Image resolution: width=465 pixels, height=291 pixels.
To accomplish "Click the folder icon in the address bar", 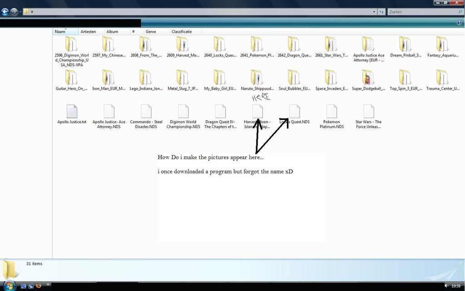I will coord(26,11).
